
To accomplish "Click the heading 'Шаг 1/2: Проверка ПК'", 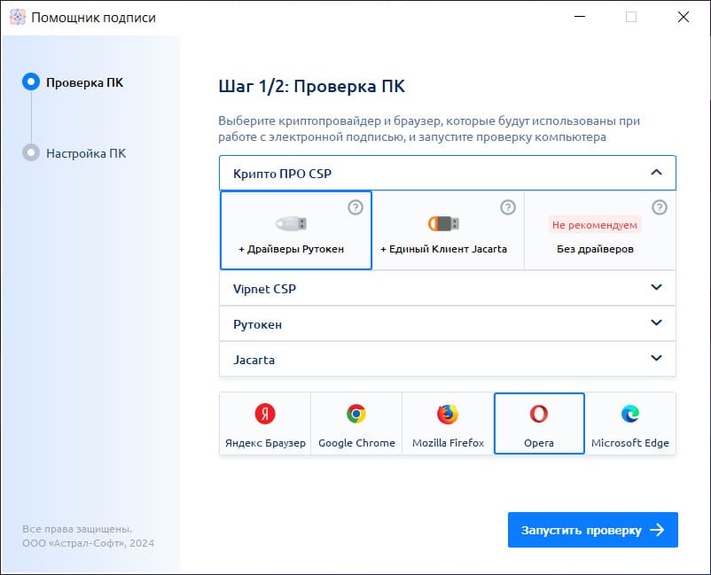I will point(311,86).
